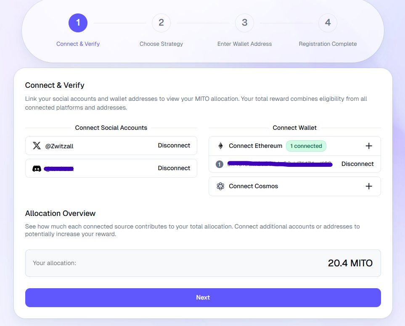
Task: Go to the Choose Strategy step label
Action: click(161, 44)
